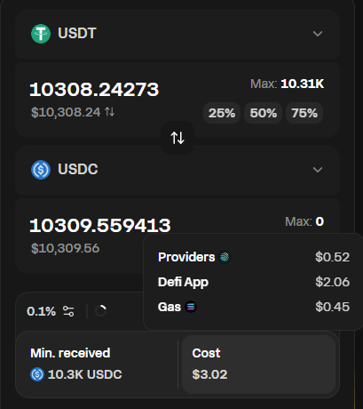Click the Max: 10.31K balance link
Screen dimensions: 363x409
pos(288,84)
